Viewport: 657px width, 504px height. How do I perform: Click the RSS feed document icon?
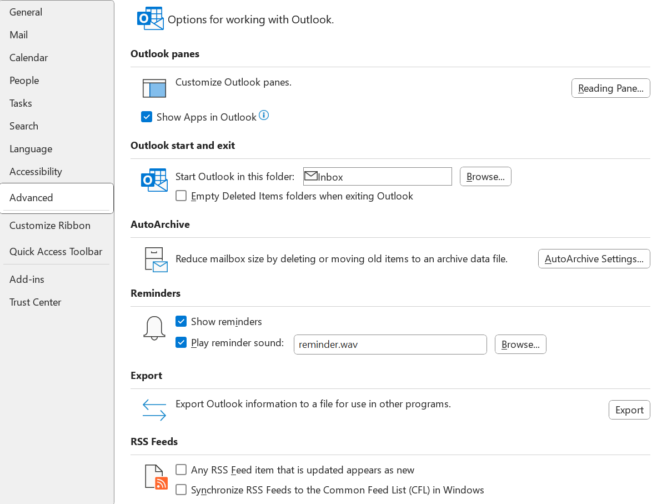click(x=156, y=477)
